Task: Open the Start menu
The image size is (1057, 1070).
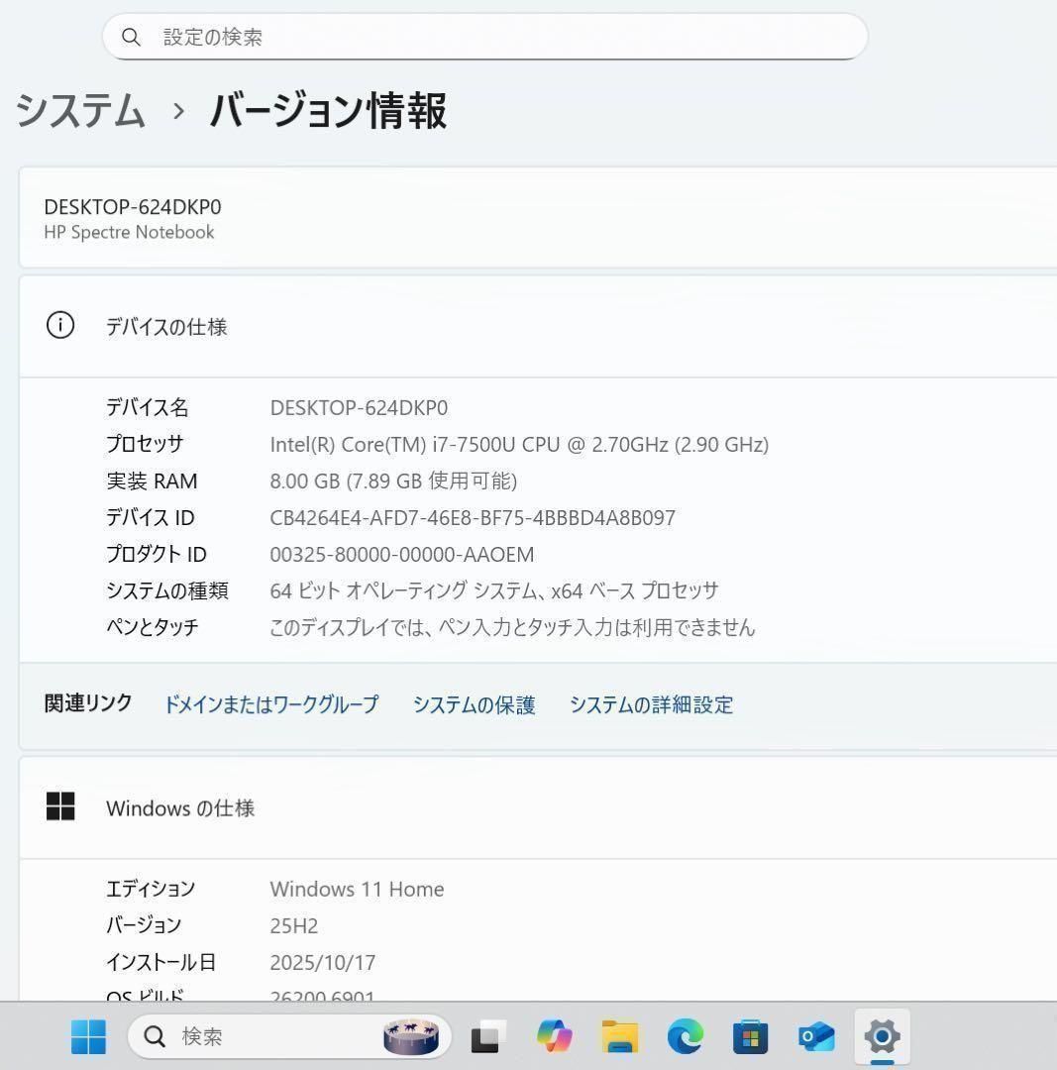Action: click(87, 1036)
